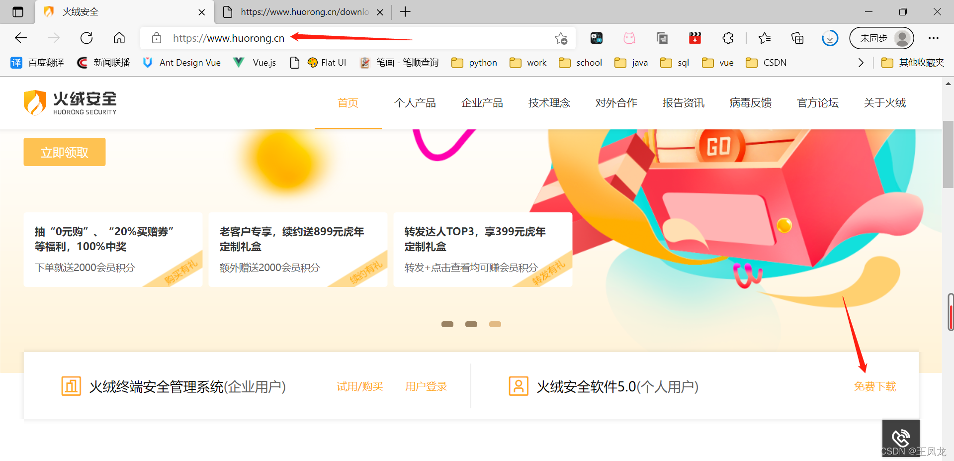Open the 报告资讯 navigation item
The height and width of the screenshot is (461, 954).
click(684, 103)
